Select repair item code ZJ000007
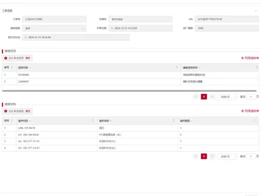261x196 pixels. tap(24, 82)
